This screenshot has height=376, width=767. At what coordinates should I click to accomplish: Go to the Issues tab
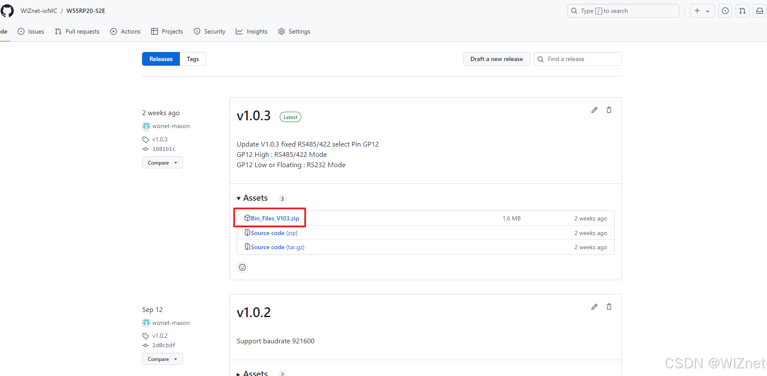(x=31, y=31)
